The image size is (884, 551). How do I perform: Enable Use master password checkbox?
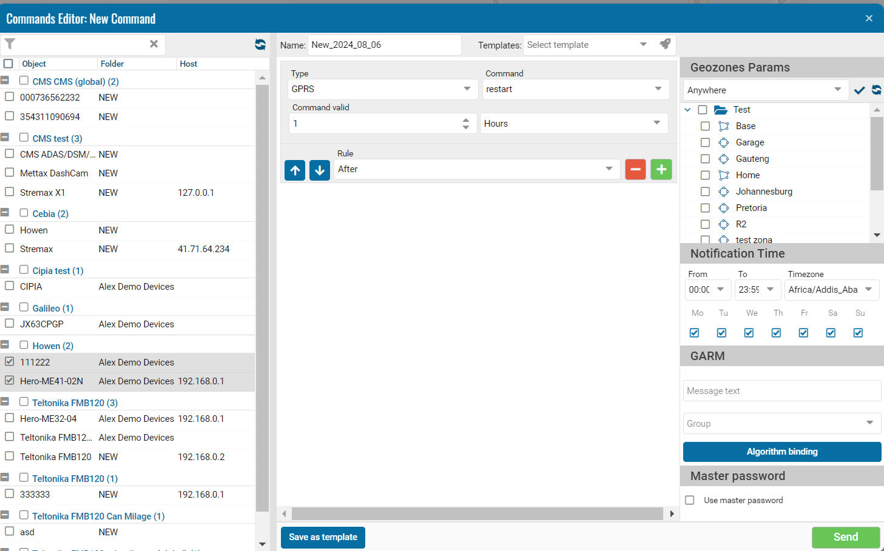pyautogui.click(x=690, y=500)
